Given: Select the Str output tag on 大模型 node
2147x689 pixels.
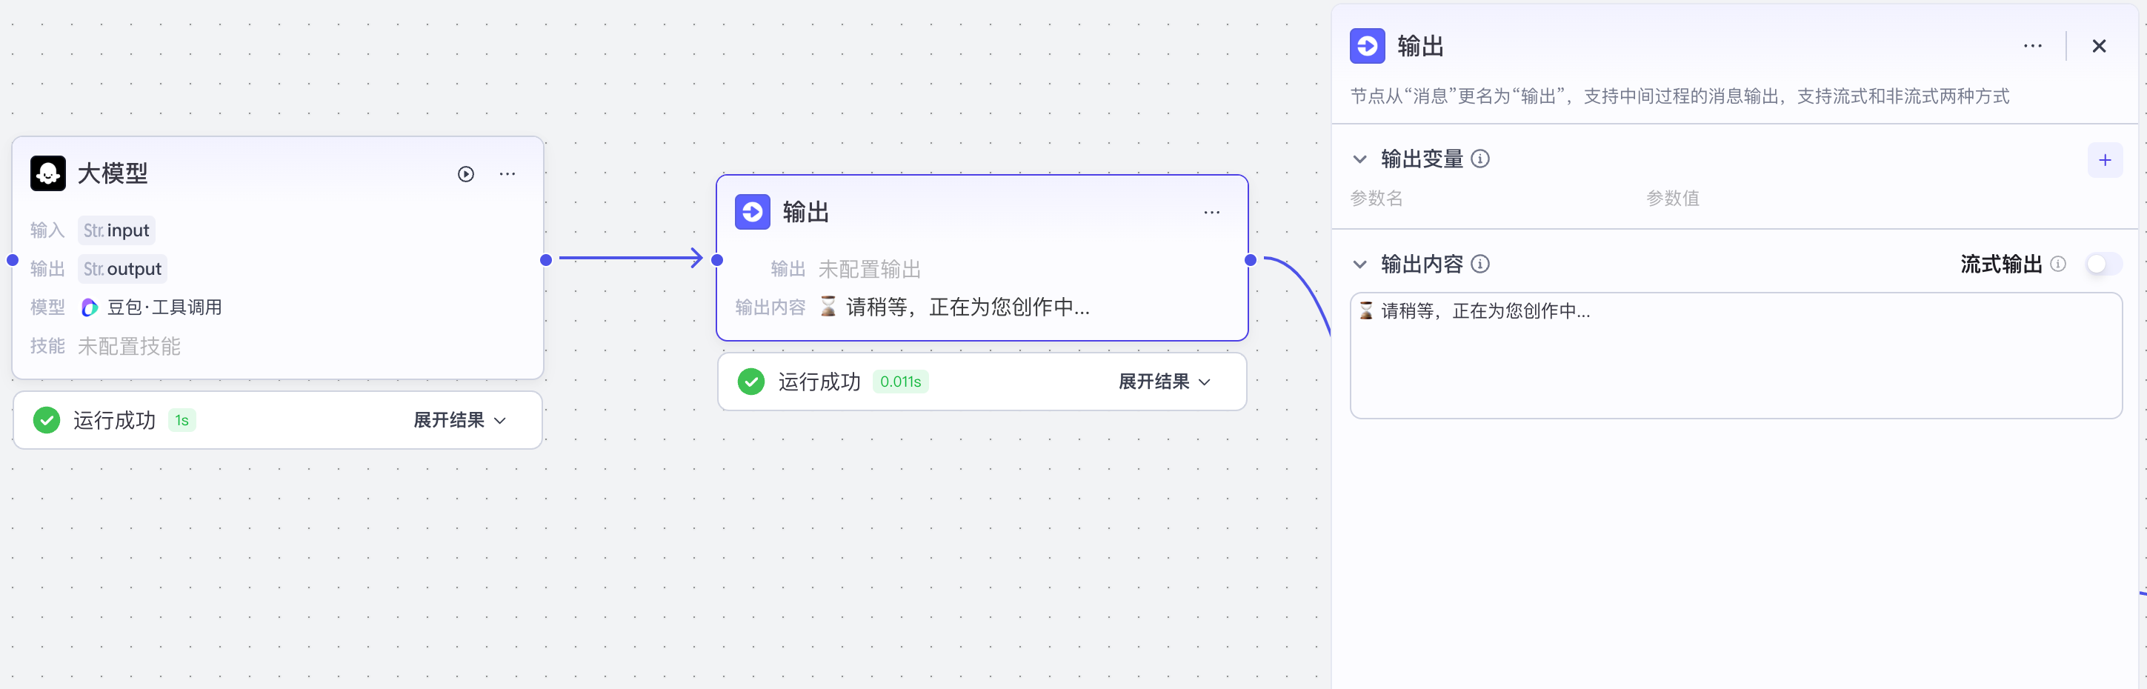Looking at the screenshot, I should [122, 268].
